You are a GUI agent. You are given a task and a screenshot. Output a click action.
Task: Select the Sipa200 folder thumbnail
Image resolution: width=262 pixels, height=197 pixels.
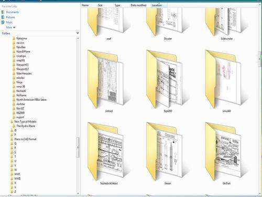pos(165,79)
